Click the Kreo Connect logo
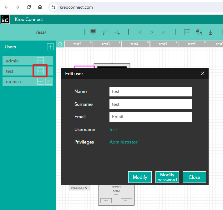This screenshot has height=210, width=223. [x=5, y=19]
